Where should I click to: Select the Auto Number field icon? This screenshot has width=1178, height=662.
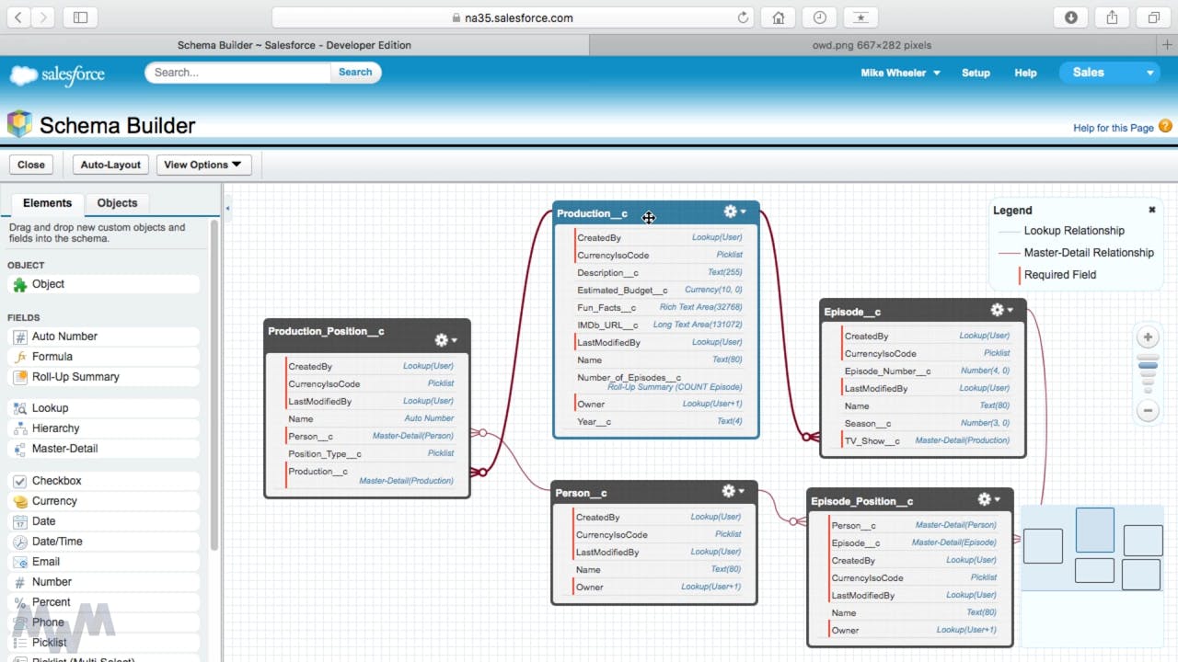tap(19, 337)
